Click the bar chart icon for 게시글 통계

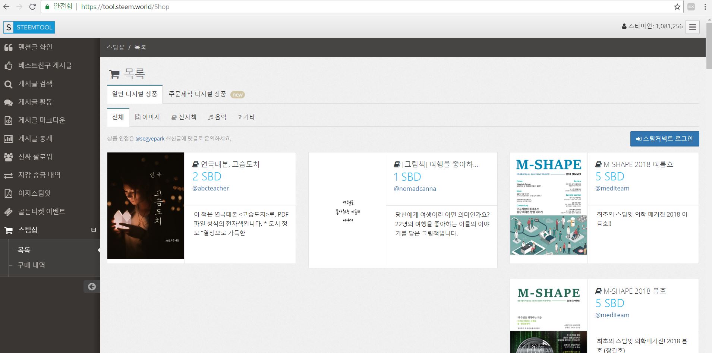tap(8, 139)
